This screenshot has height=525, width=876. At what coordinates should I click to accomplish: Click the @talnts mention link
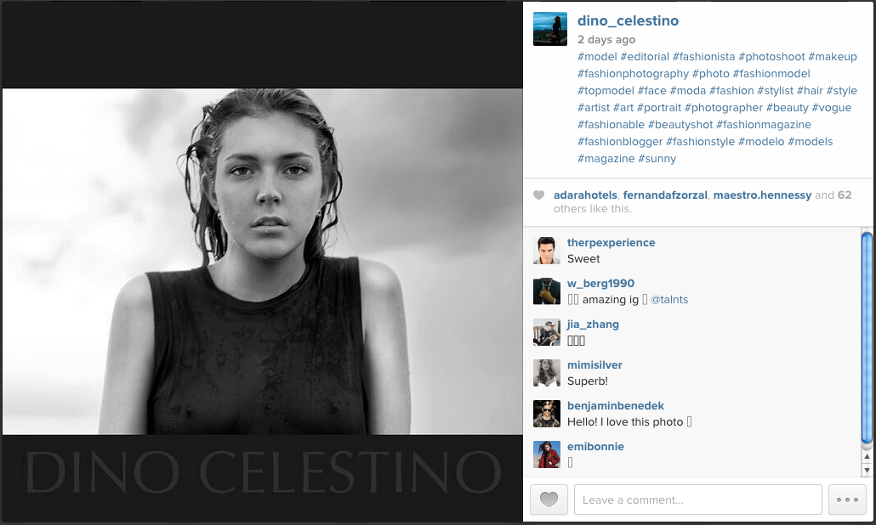669,300
